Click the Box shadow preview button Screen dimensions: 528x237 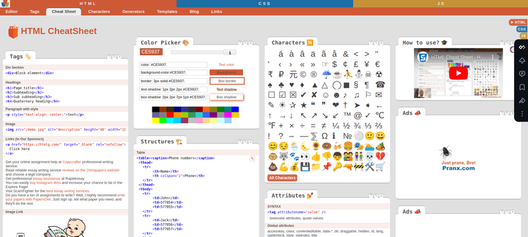[226, 97]
